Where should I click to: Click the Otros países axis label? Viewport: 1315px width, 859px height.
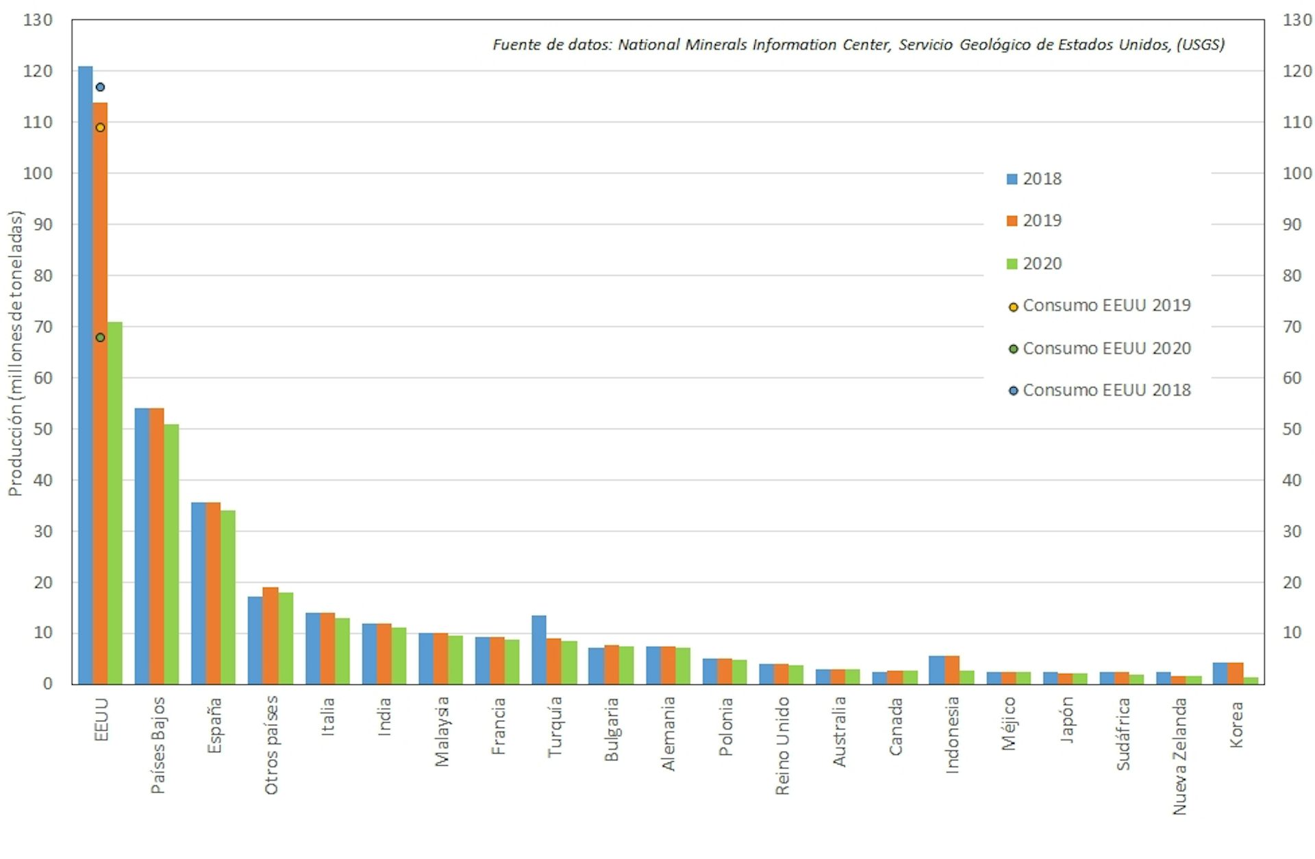[x=271, y=745]
